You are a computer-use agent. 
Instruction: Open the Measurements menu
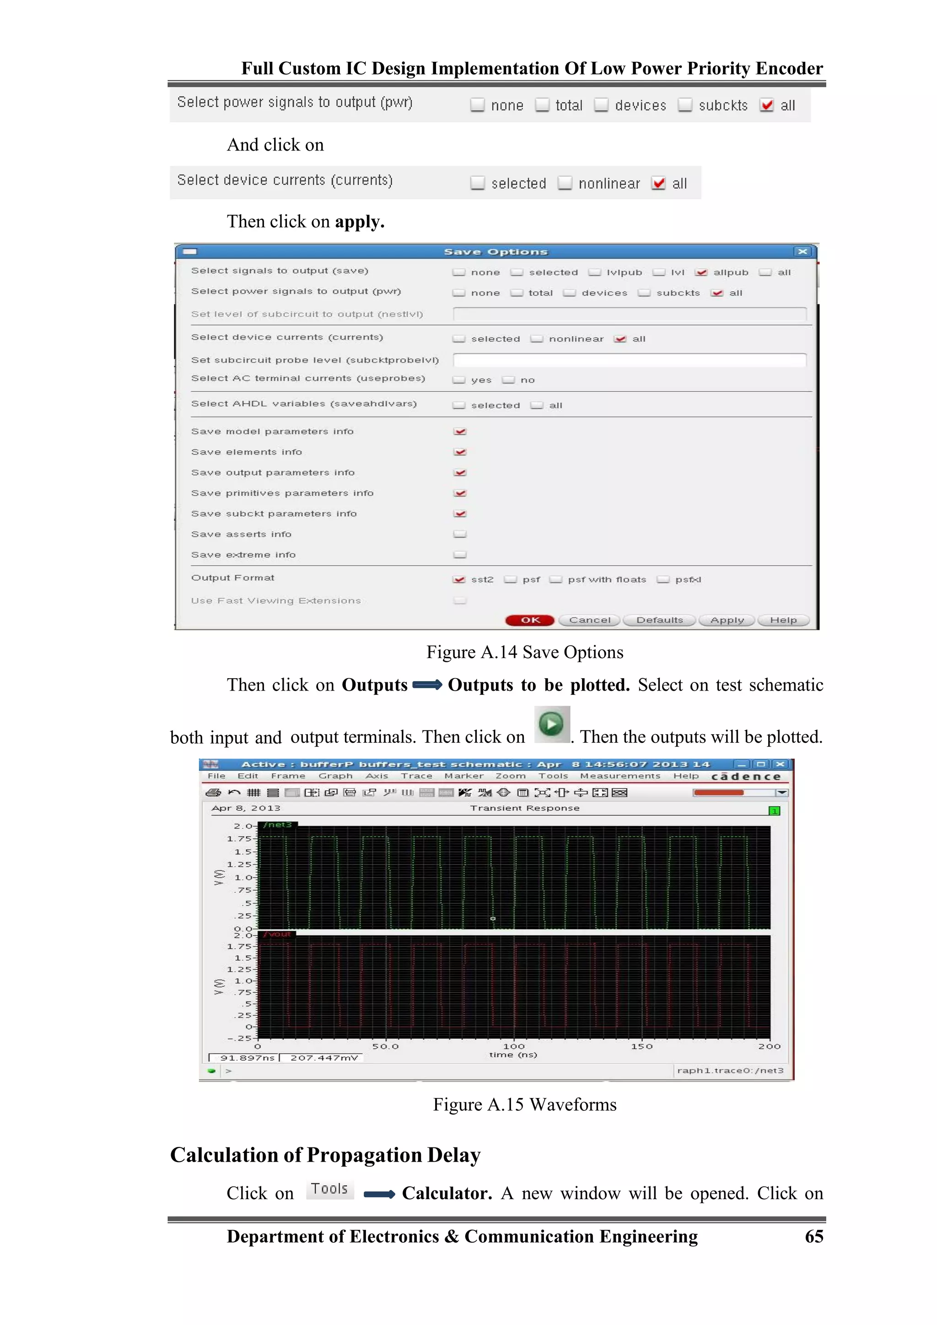click(x=620, y=776)
